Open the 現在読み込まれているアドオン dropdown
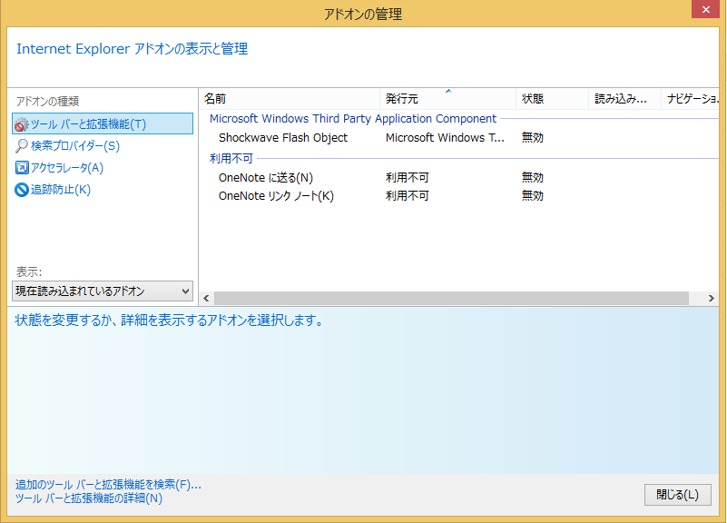The width and height of the screenshot is (727, 523). click(103, 291)
